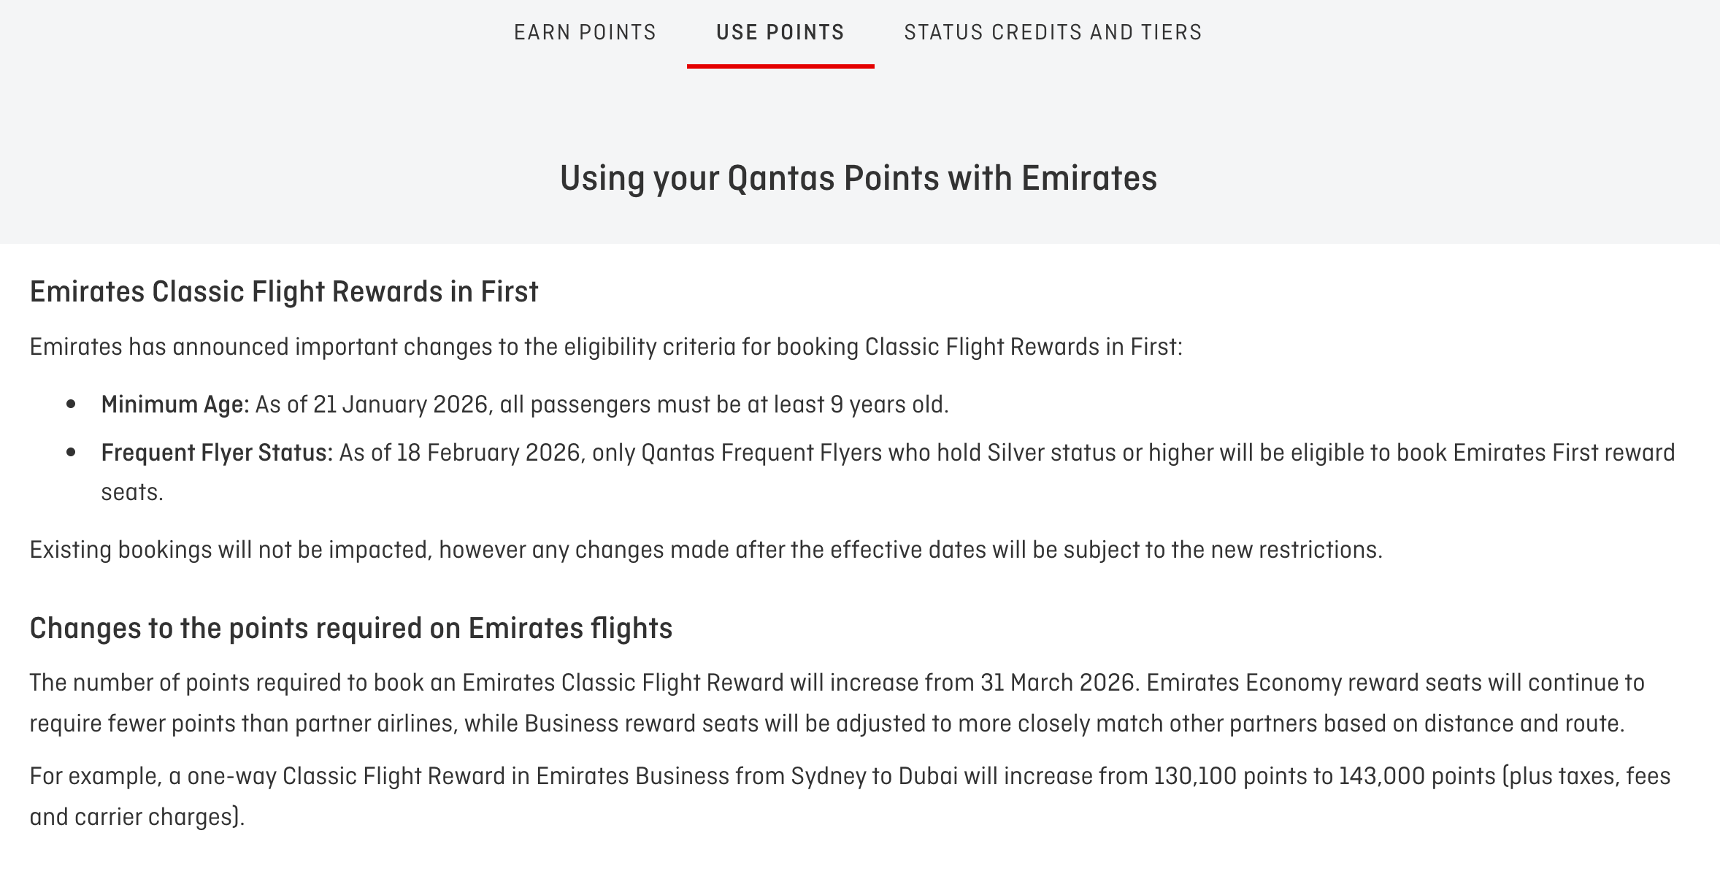Select the Use Points tab

[780, 33]
